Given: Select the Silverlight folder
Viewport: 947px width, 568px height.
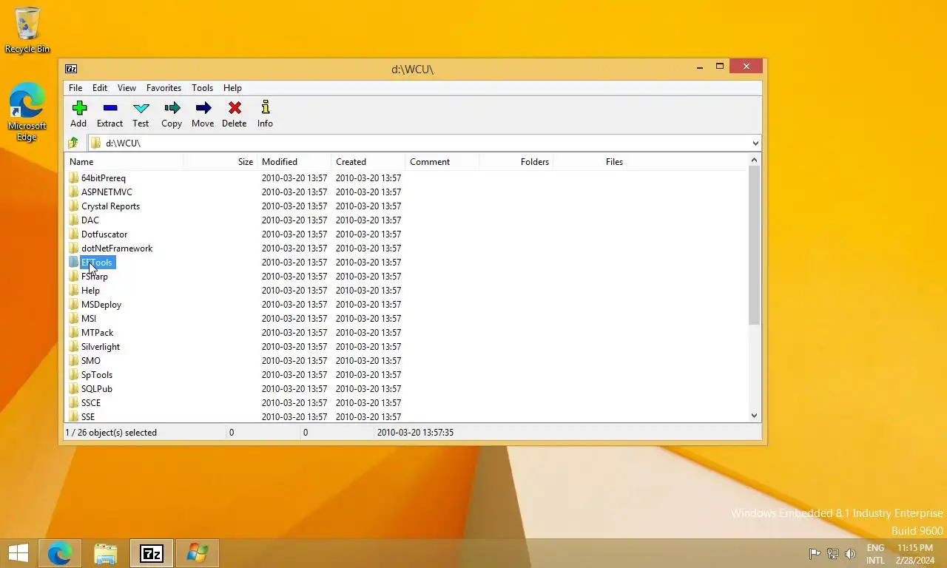Looking at the screenshot, I should click(x=101, y=347).
